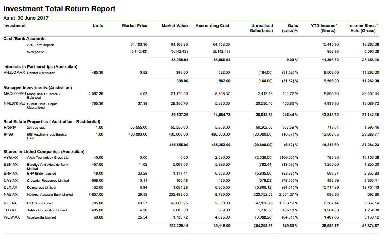
Task: Click the Unrealised Gain/(Loss) column header
Action: point(262,28)
